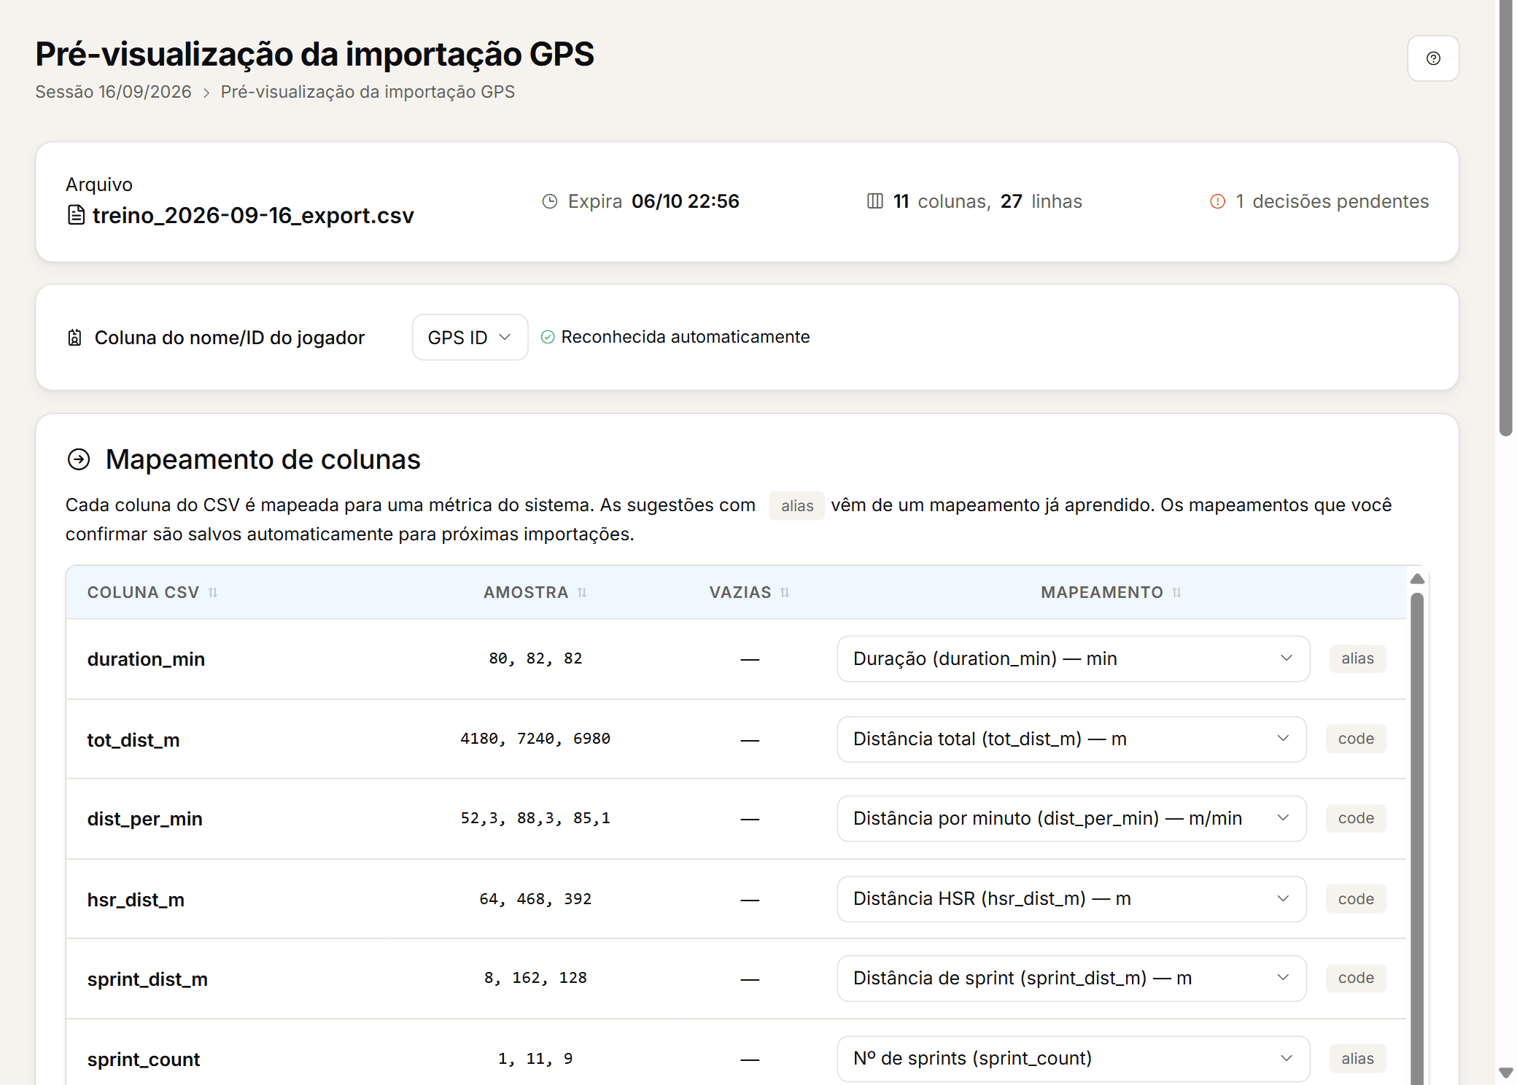1517x1085 pixels.
Task: Click the player badge icon beside Coluna do nome/ID
Action: pyautogui.click(x=74, y=338)
